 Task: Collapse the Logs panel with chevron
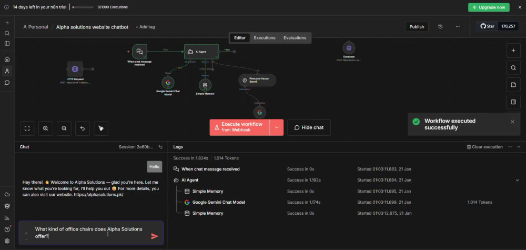[519, 147]
